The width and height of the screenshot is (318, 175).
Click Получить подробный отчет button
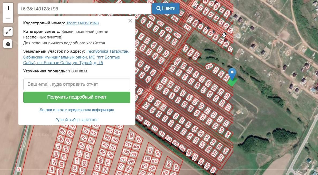point(77,97)
